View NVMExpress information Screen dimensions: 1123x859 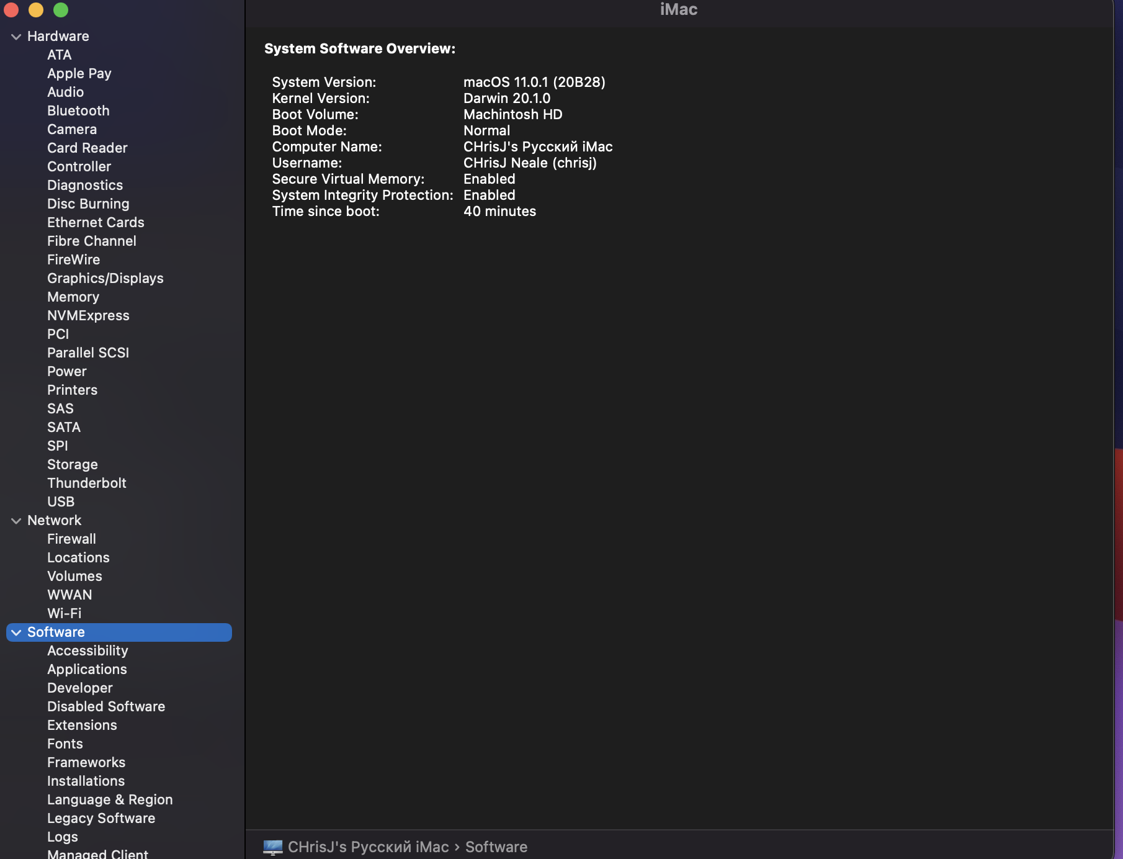89,316
